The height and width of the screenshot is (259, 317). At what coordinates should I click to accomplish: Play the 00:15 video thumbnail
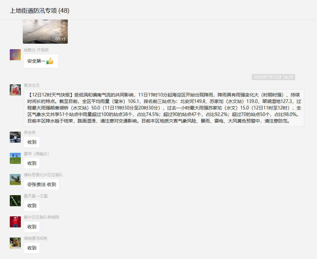(45, 31)
